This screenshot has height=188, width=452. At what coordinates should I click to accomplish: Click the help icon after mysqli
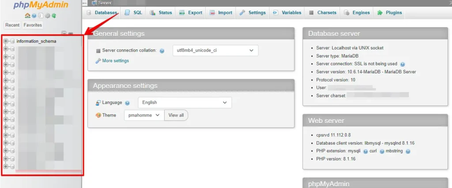(x=365, y=151)
